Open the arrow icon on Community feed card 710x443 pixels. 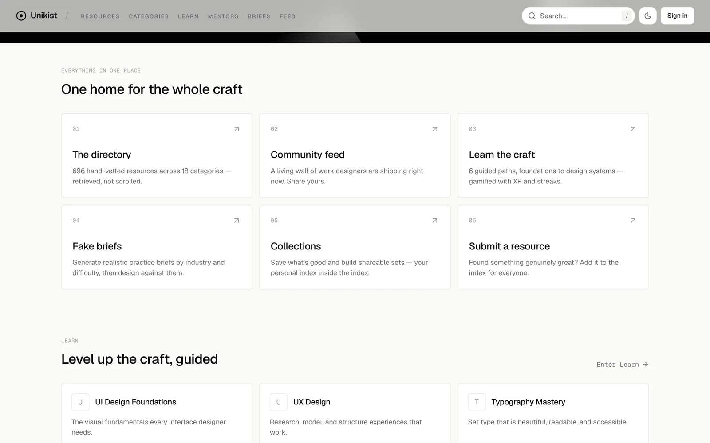[435, 129]
